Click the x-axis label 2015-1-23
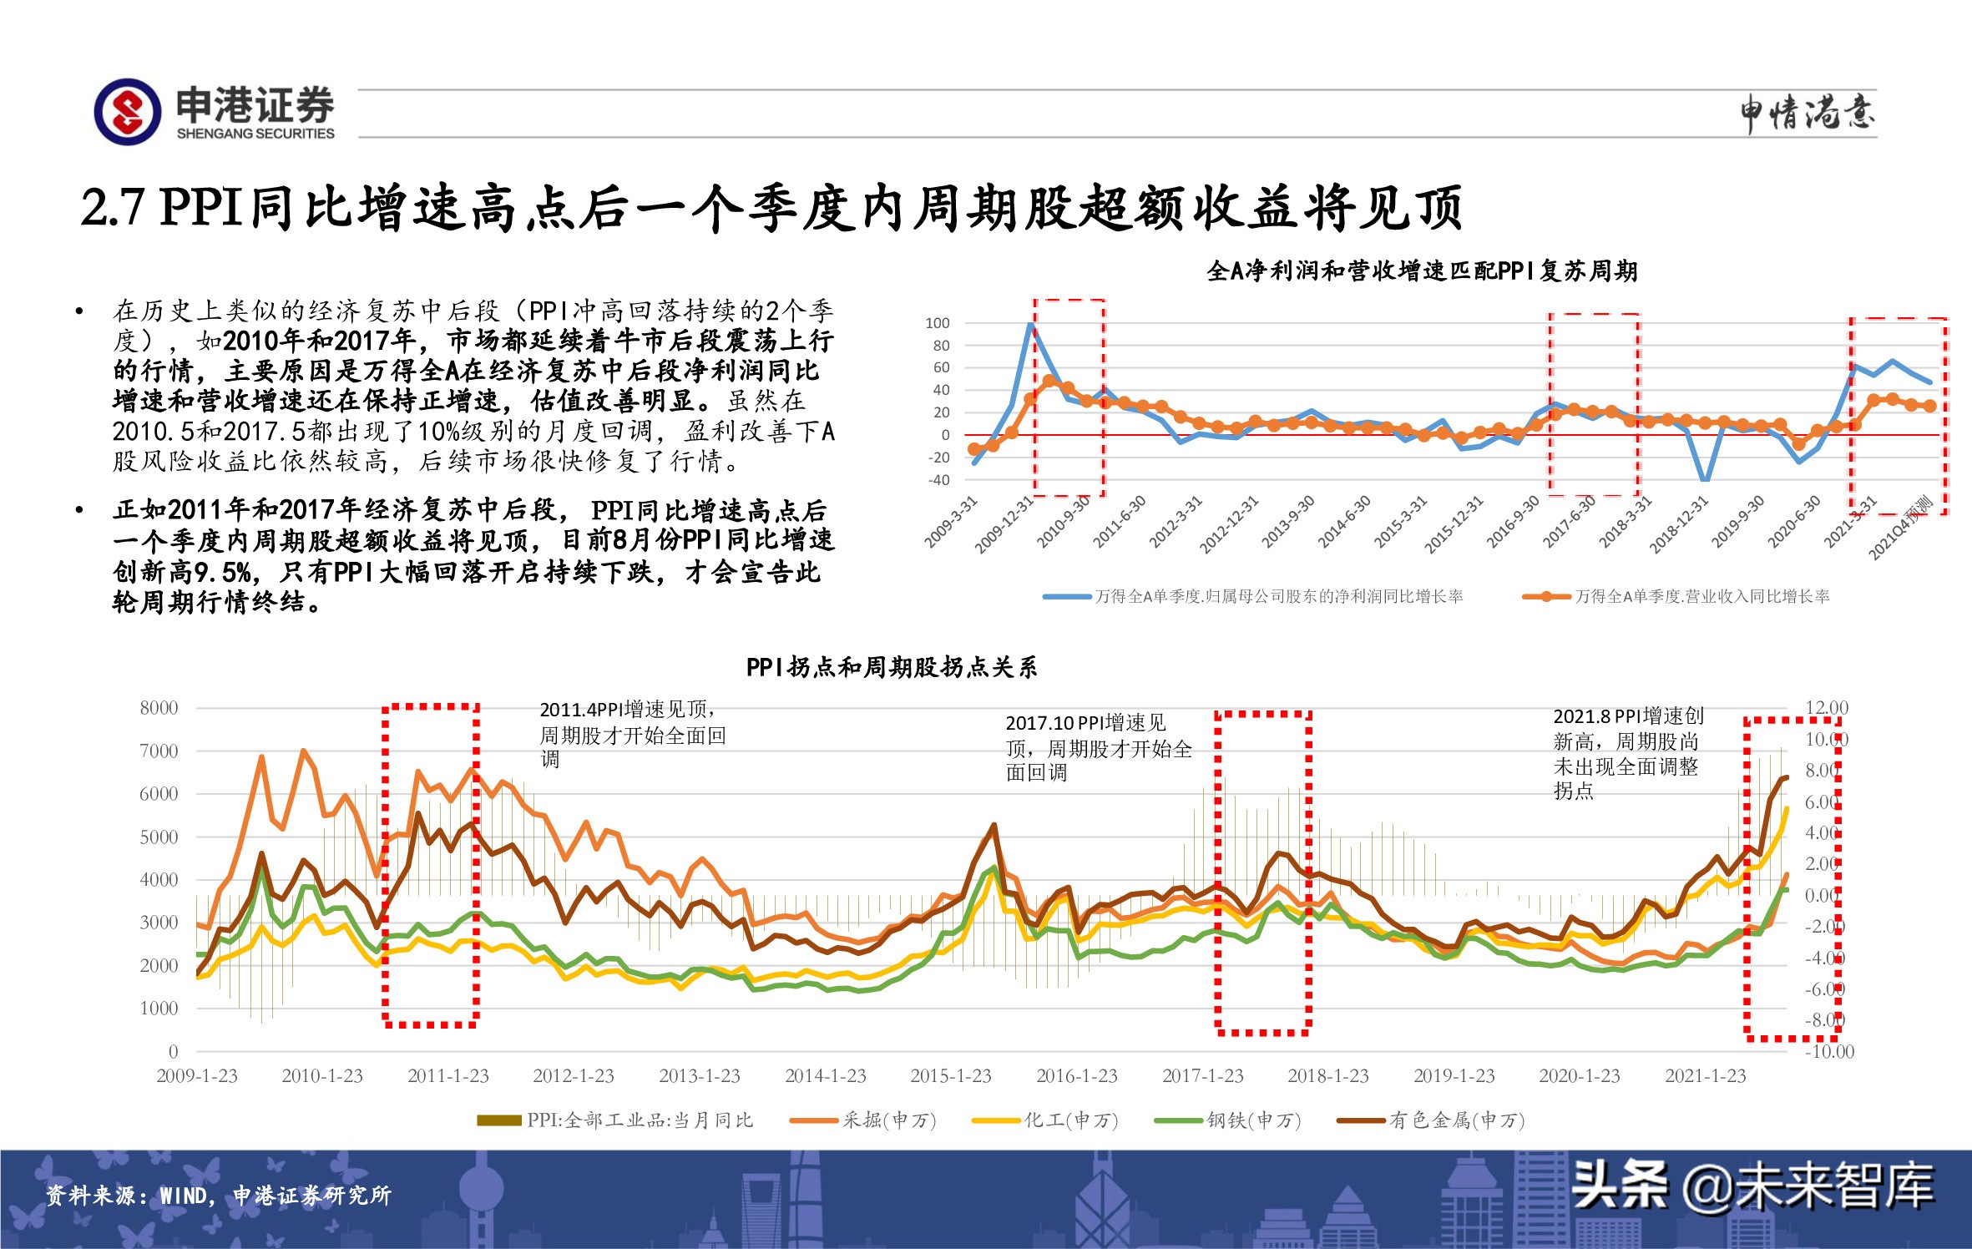1972x1249 pixels. click(951, 1076)
